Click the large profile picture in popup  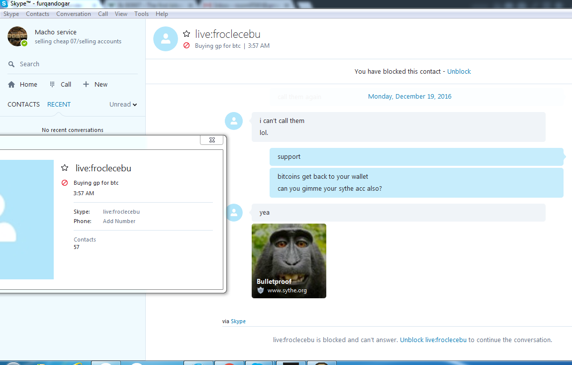click(27, 220)
